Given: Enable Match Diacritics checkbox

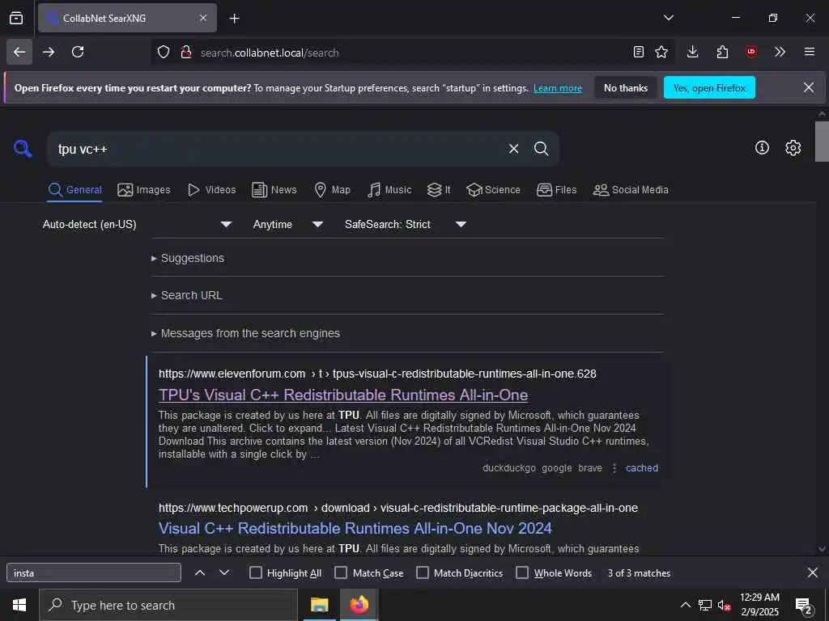Looking at the screenshot, I should click(x=423, y=573).
